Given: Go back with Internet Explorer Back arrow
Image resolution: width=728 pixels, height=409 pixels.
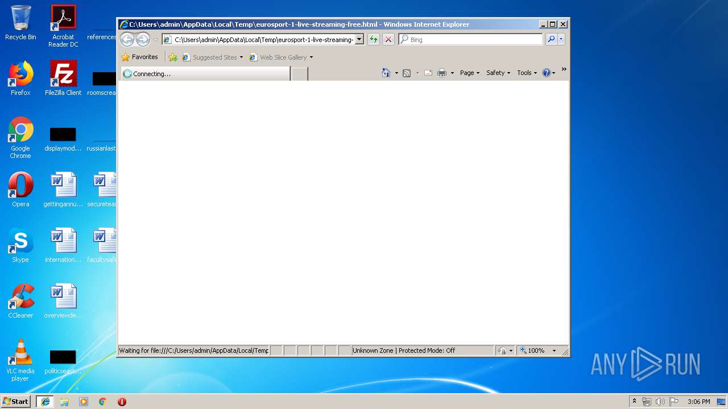Looking at the screenshot, I should pos(127,39).
